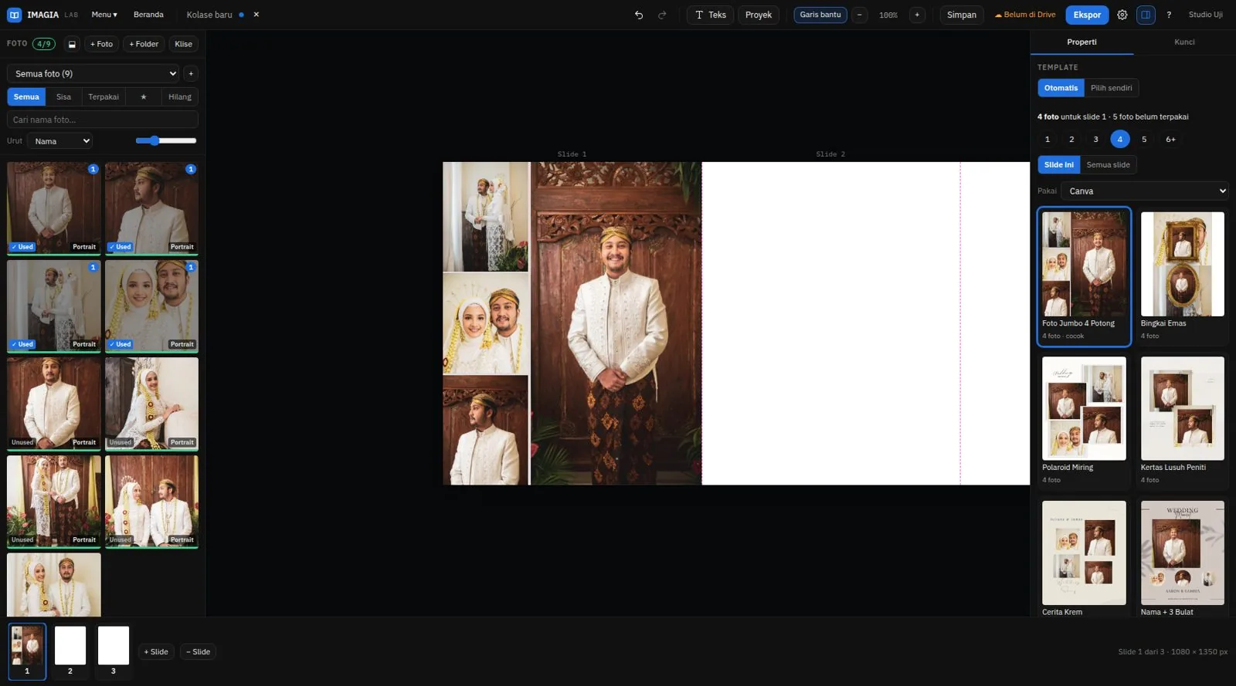Switch template mode to Pilih sendiri
1236x686 pixels.
pyautogui.click(x=1111, y=88)
